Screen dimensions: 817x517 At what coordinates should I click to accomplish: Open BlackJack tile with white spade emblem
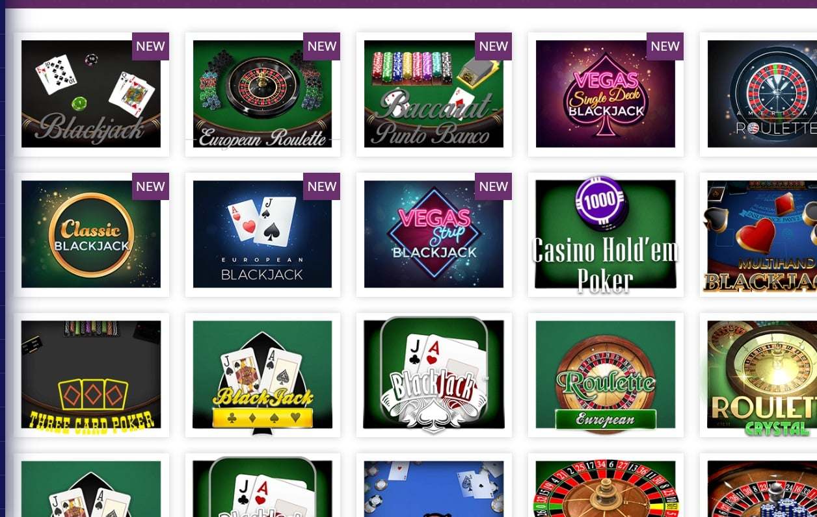pos(434,375)
